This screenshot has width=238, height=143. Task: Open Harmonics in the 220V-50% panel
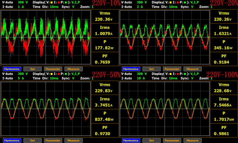pos(12,141)
